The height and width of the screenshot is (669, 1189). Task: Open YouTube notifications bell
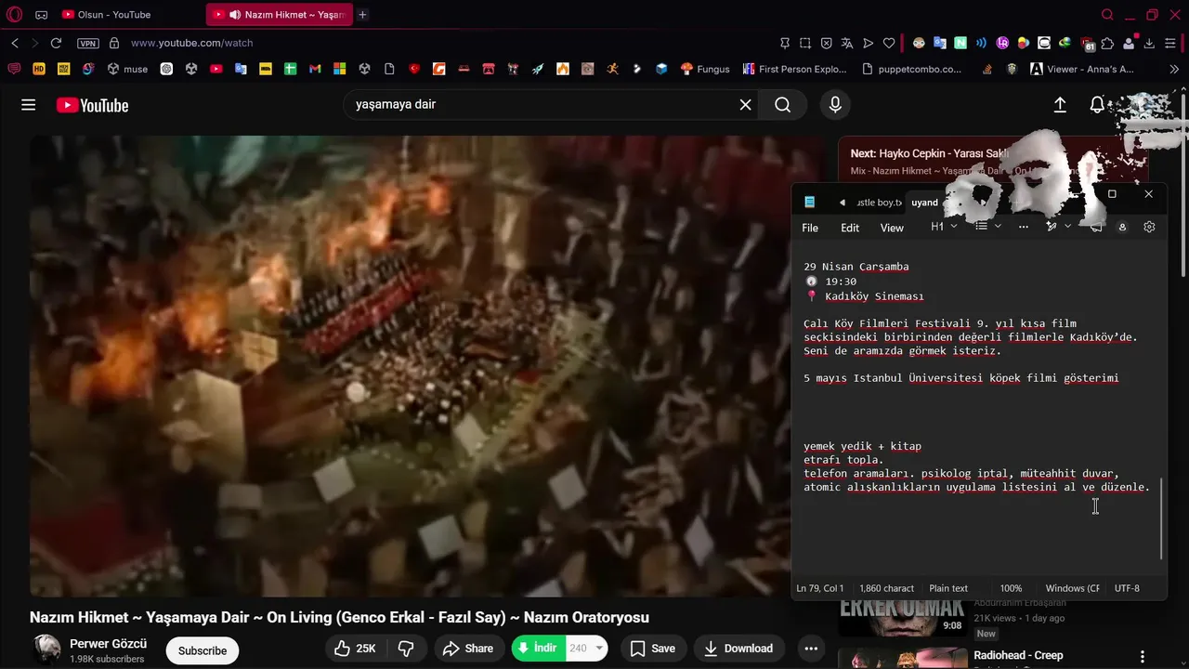click(1097, 105)
